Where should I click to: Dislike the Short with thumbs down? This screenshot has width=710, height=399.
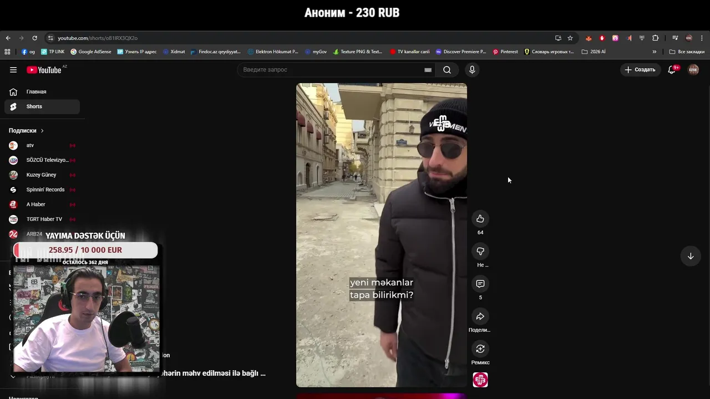pyautogui.click(x=480, y=251)
